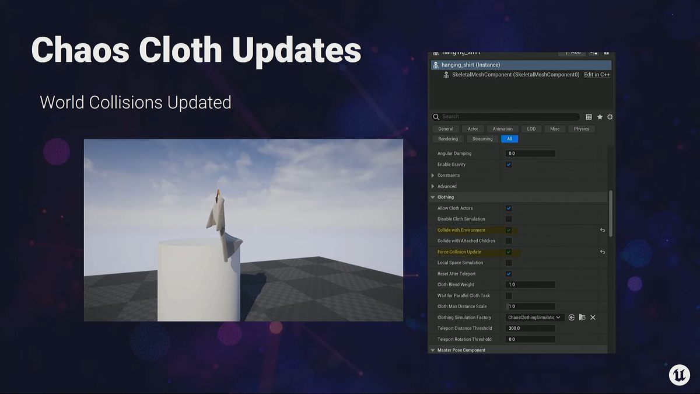Select hanging_shirt (Instance) row
Image resolution: width=700 pixels, height=394 pixels.
click(x=521, y=65)
